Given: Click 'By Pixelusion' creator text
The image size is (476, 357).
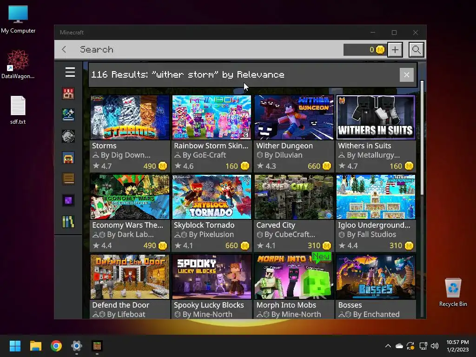Looking at the screenshot, I should tap(212, 234).
